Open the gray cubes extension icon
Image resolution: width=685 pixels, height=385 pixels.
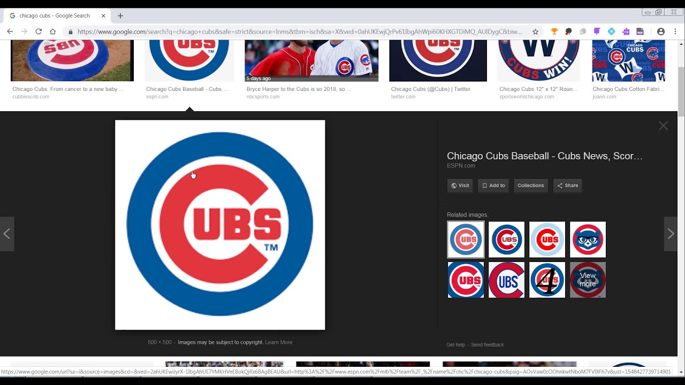tap(583, 32)
